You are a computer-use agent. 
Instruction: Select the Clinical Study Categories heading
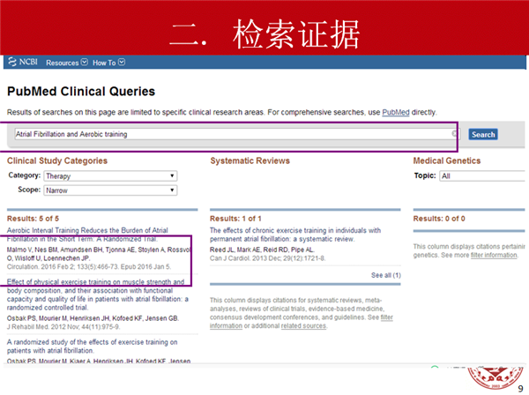(57, 160)
